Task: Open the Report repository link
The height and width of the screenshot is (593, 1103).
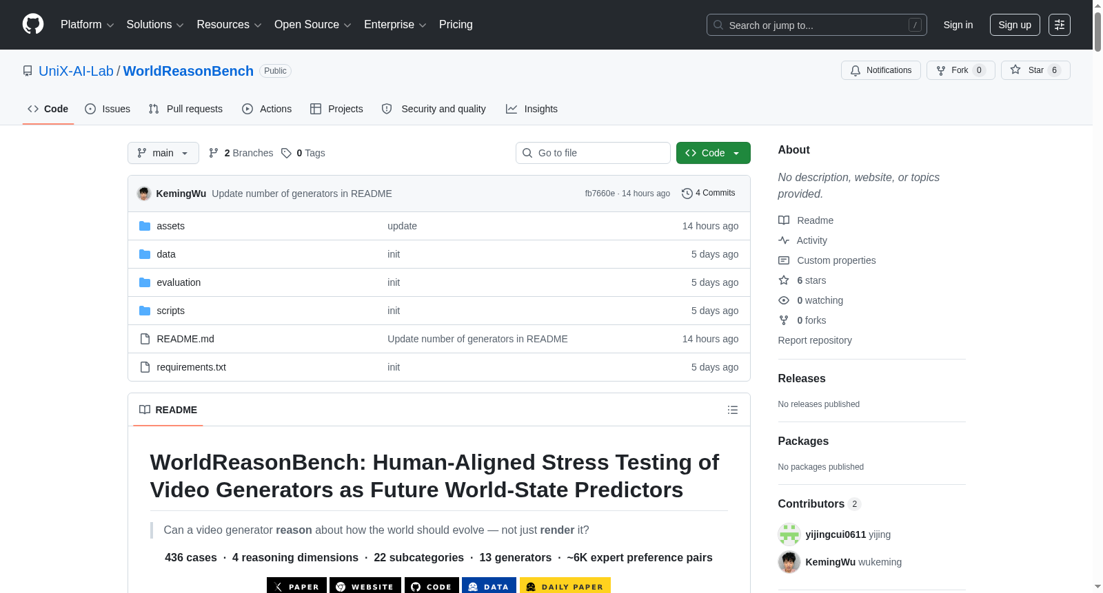Action: coord(815,340)
